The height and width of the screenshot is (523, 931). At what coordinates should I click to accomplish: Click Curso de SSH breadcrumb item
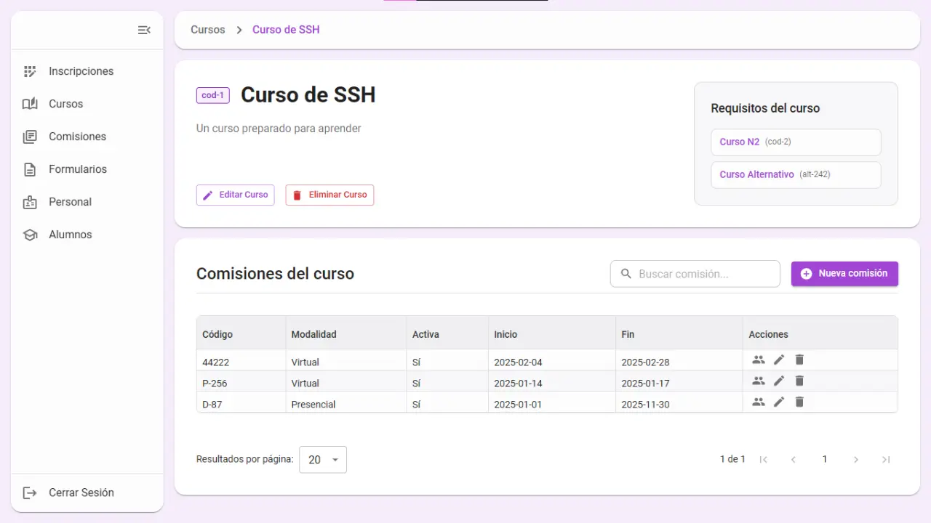pos(286,30)
